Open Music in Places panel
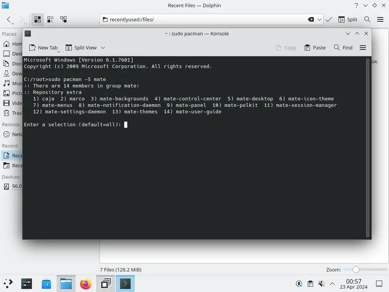This screenshot has height=292, width=389. point(13,83)
